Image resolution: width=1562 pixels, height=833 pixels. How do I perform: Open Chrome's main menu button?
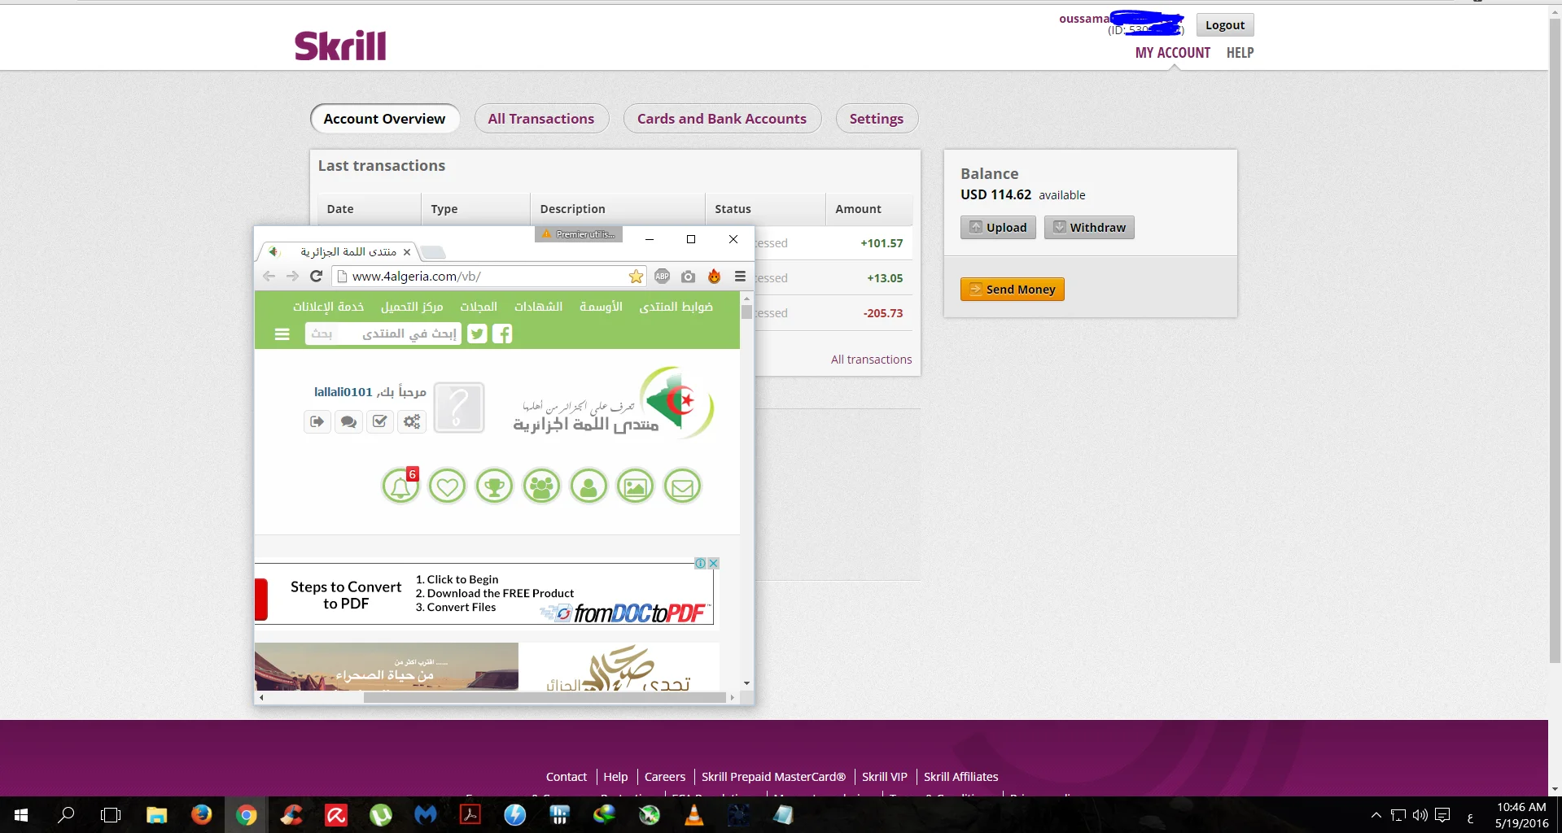click(x=740, y=277)
